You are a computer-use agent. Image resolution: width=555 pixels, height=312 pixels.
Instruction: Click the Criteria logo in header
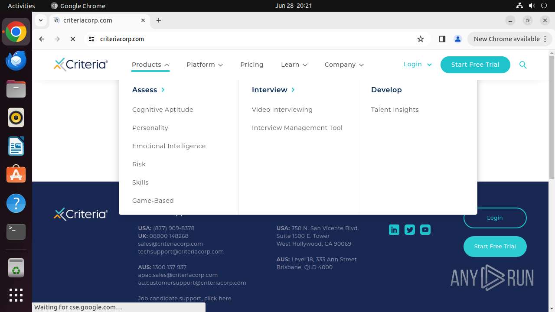pyautogui.click(x=81, y=65)
